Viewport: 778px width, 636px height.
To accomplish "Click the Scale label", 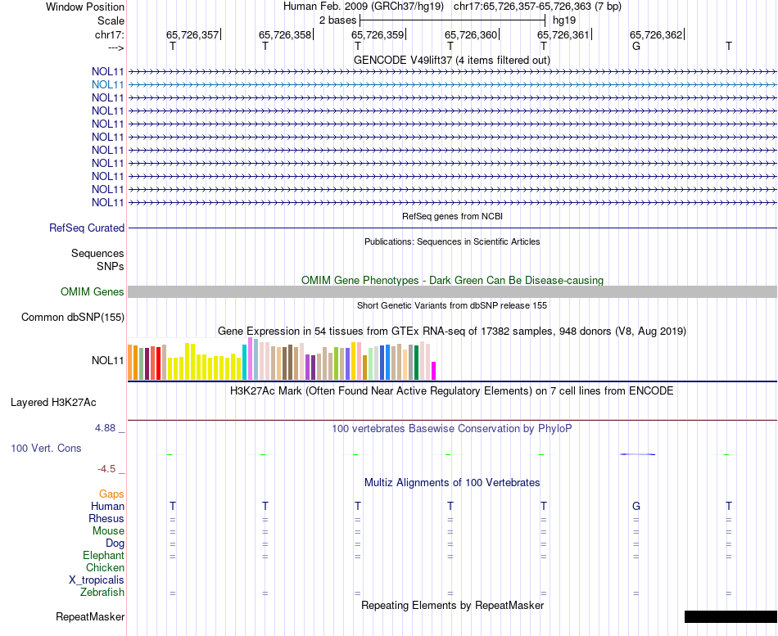I will 111,20.
